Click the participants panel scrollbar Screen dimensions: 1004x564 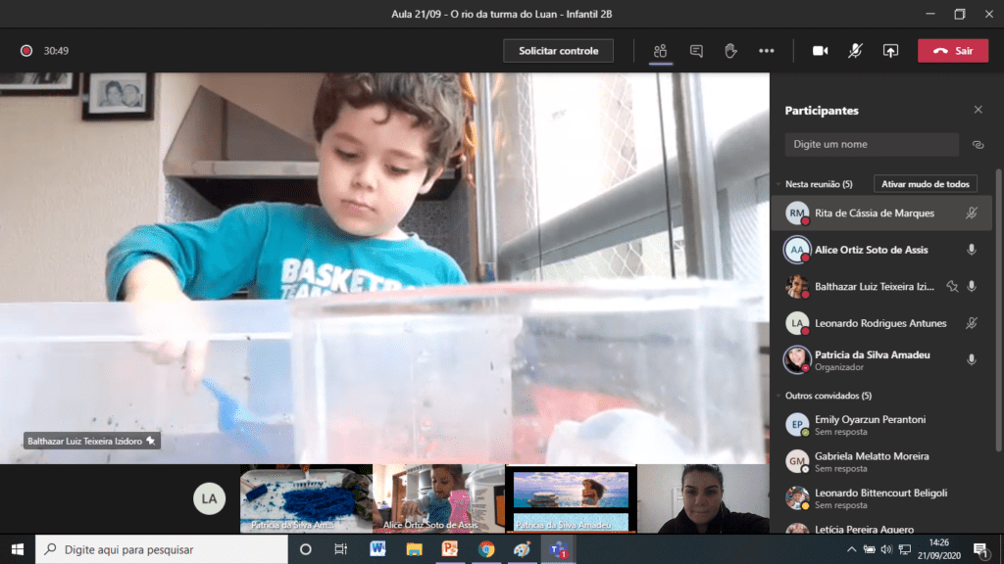tap(998, 294)
